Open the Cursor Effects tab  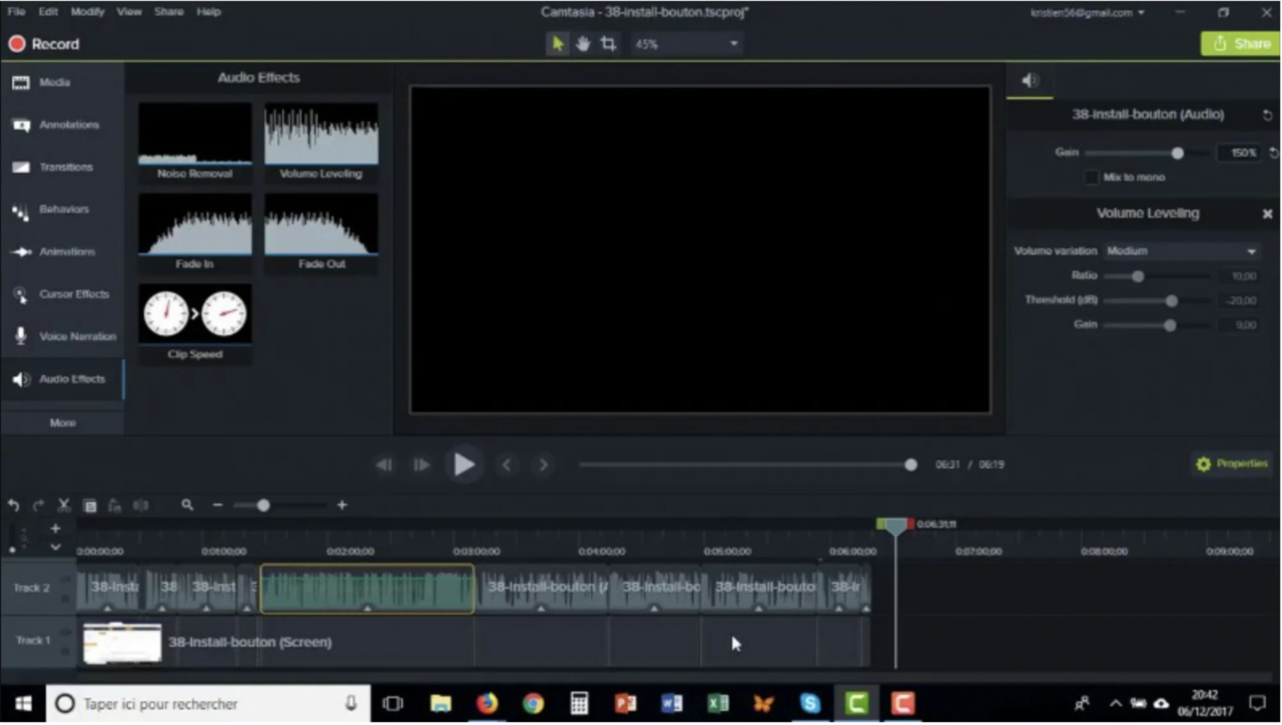pyautogui.click(x=62, y=294)
